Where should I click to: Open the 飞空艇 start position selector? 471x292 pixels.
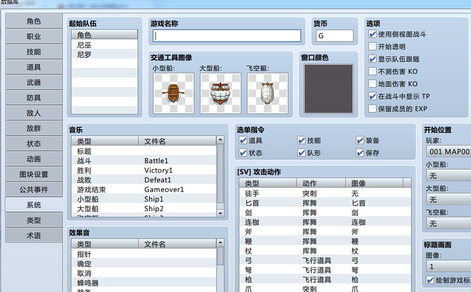click(x=448, y=224)
